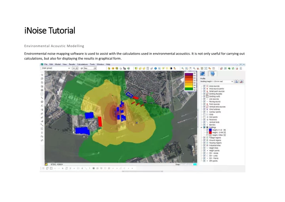The width and height of the screenshot is (285, 202).
Task: Collapse the Buildings tree node
Action: tap(201, 127)
